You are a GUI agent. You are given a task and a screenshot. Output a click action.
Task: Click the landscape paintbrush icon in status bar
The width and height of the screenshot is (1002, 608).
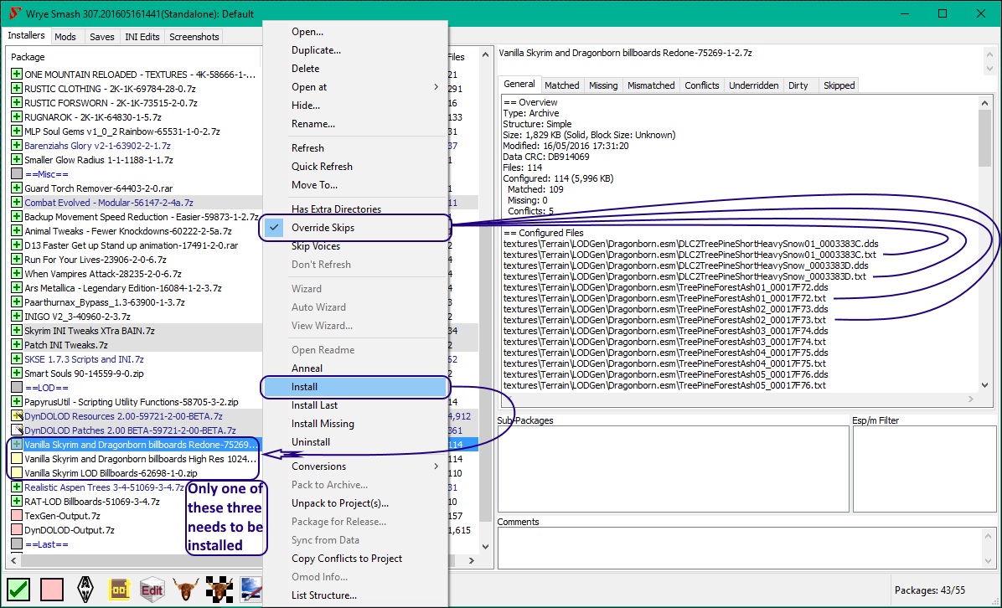[251, 590]
